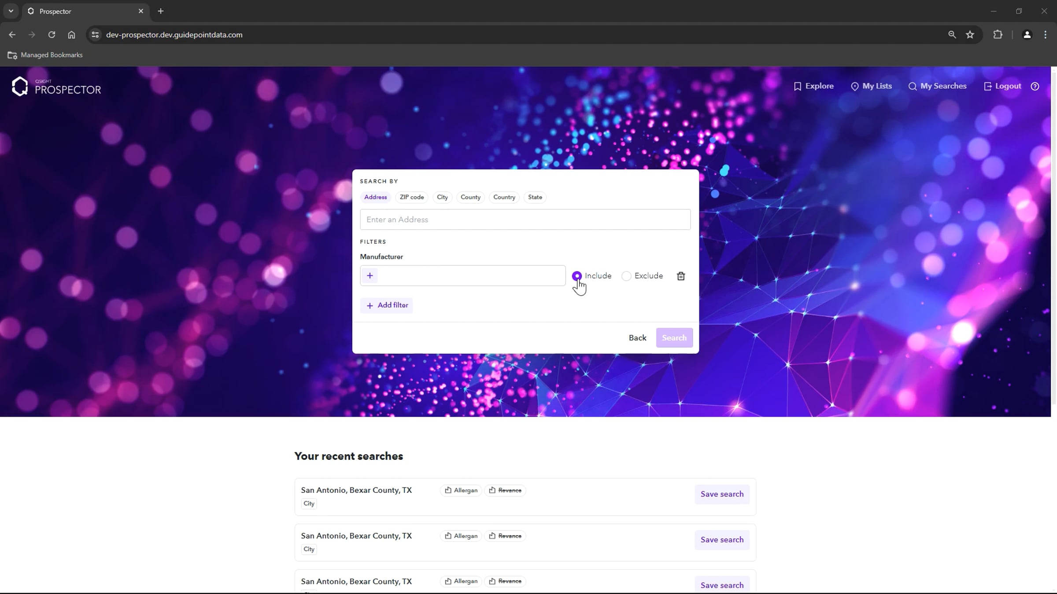Click City label in first recent search
The height and width of the screenshot is (594, 1057).
click(x=309, y=503)
